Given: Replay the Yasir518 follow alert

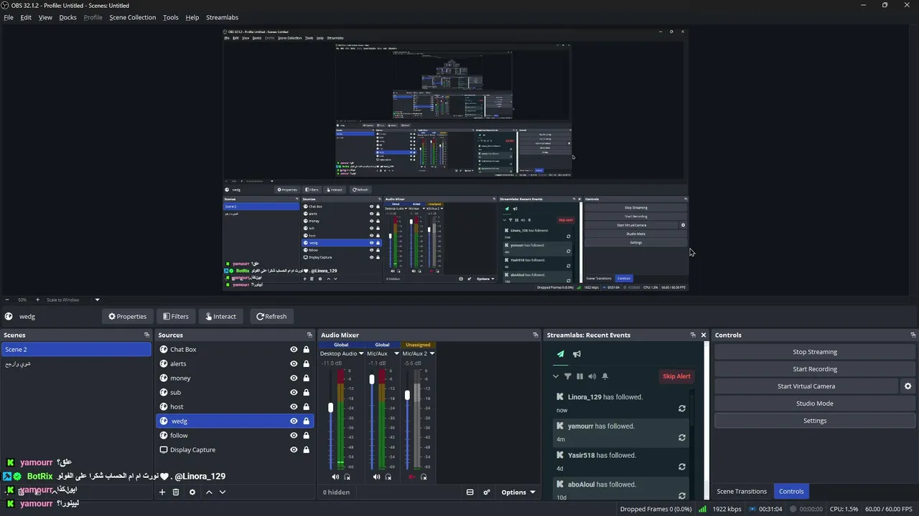Looking at the screenshot, I should (x=682, y=467).
